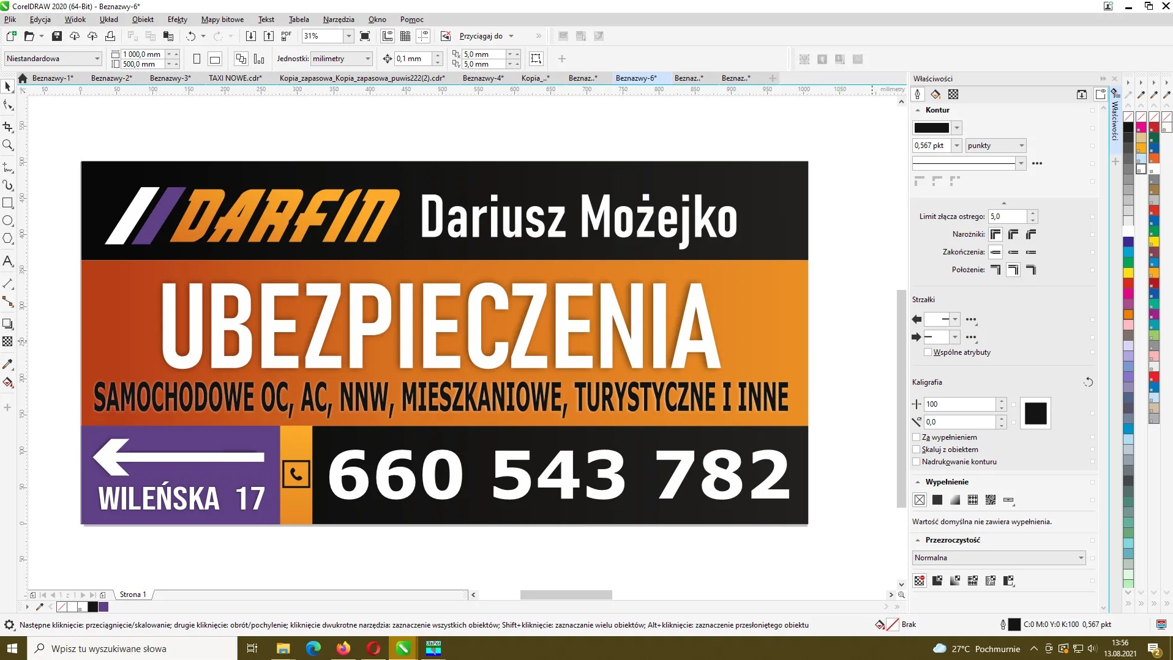Enable the 'Za wypełnieniem' checkbox
Screen dimensions: 1173x660
point(917,437)
